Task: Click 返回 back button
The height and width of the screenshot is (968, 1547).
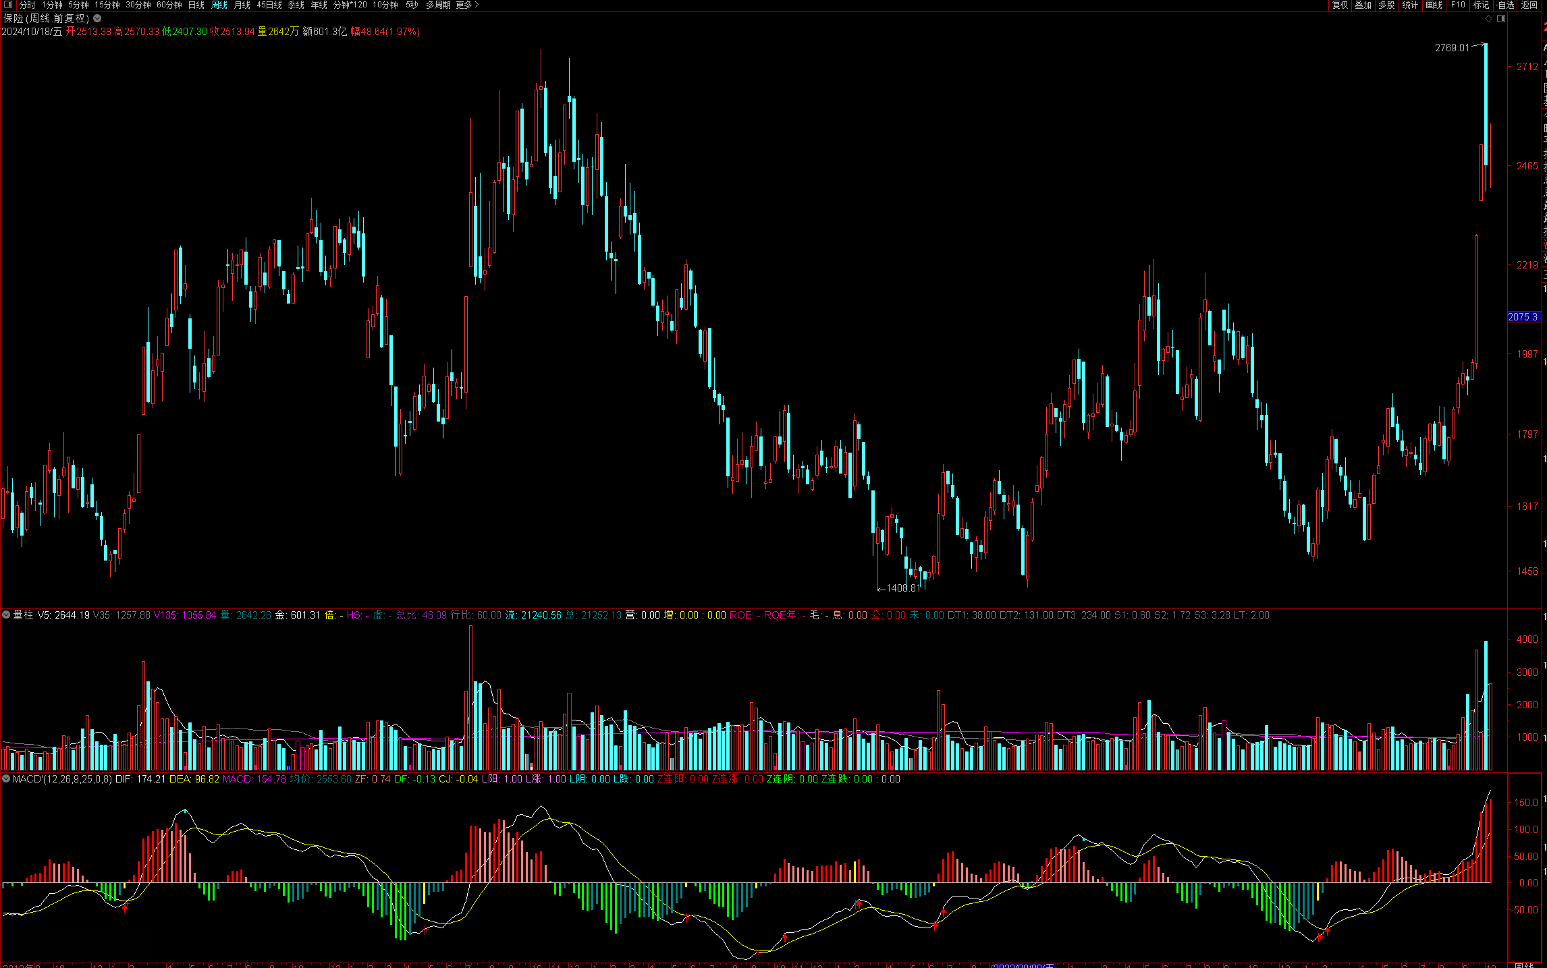Action: click(x=1529, y=5)
